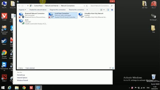Open the Windows Start button
The width and height of the screenshot is (160, 90).
coord(3,88)
